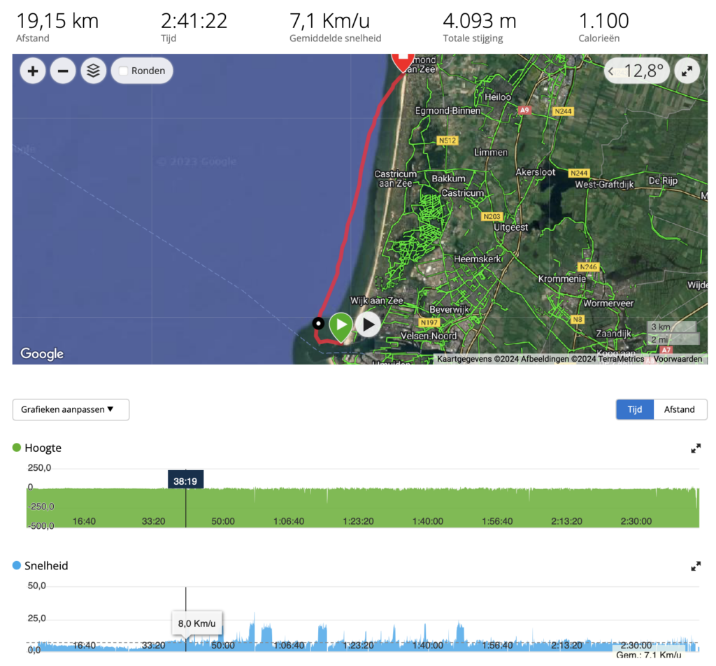Click the N246 road badge on map

[588, 267]
